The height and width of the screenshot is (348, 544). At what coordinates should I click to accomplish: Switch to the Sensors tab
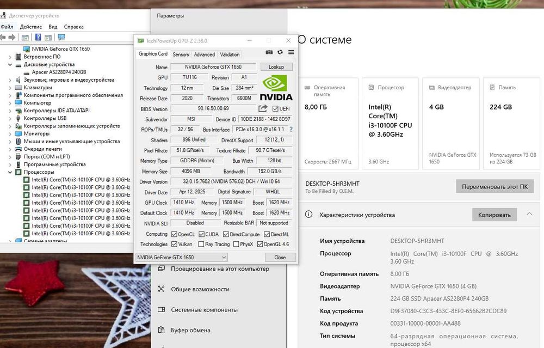181,54
